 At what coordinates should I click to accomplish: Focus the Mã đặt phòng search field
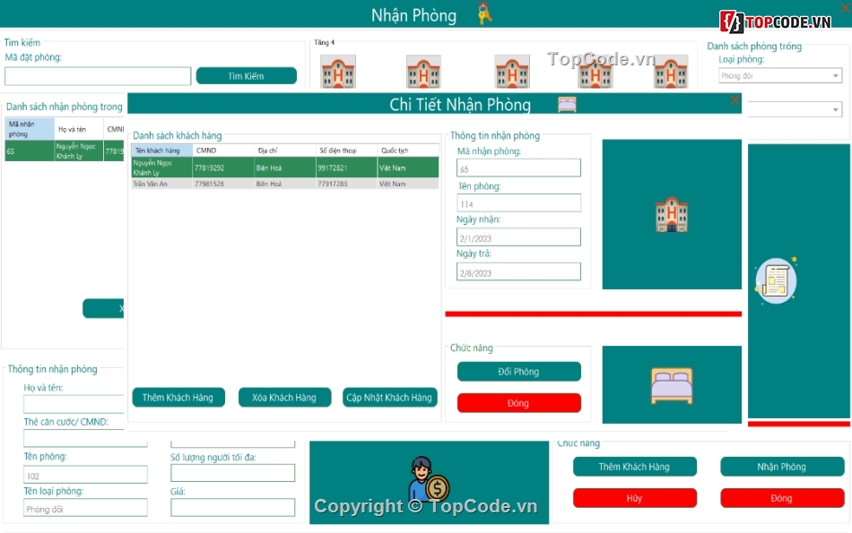point(98,76)
